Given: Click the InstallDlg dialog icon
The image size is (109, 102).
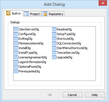Looking at the screenshot, I should coord(16,48).
